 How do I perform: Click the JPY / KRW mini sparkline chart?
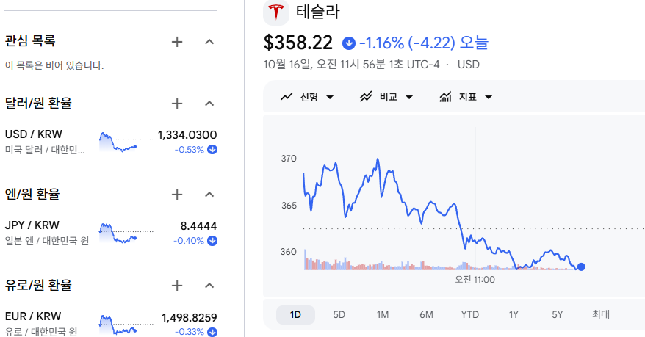(126, 233)
